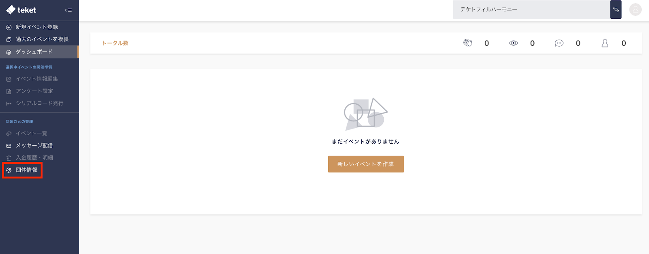Open the テケトフィルハーモニー organization selector
The image size is (649, 254).
pos(531,9)
